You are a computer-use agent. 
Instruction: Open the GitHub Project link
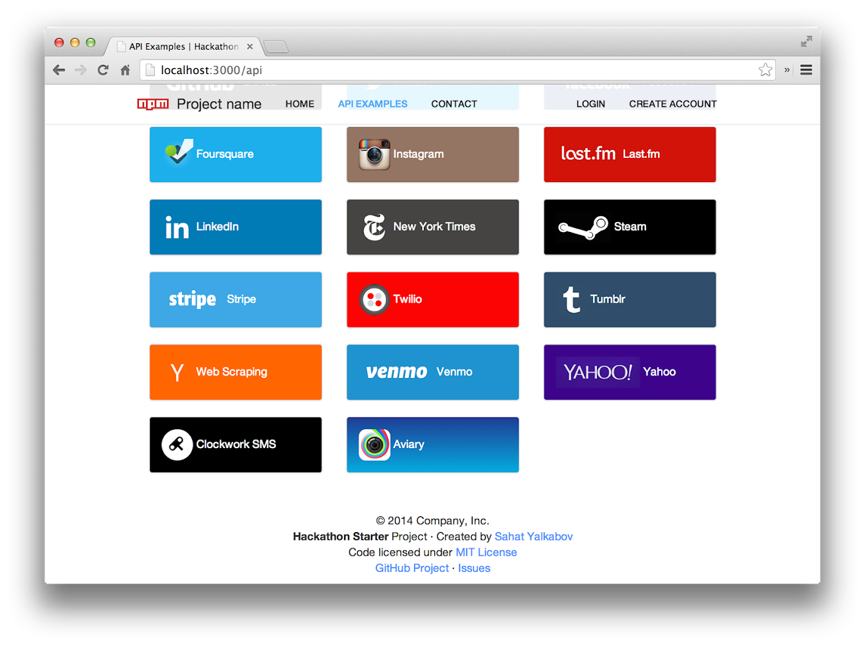(x=412, y=568)
